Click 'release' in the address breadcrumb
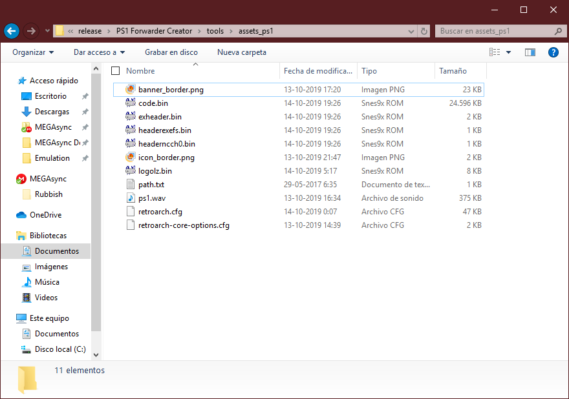569x399 pixels. (90, 31)
